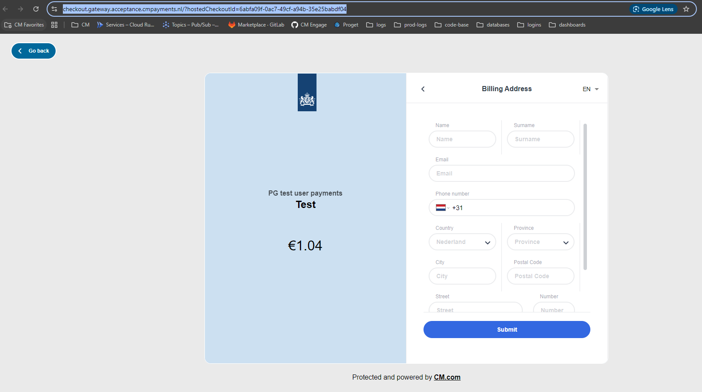Click the €1.04 amount text

click(x=305, y=246)
